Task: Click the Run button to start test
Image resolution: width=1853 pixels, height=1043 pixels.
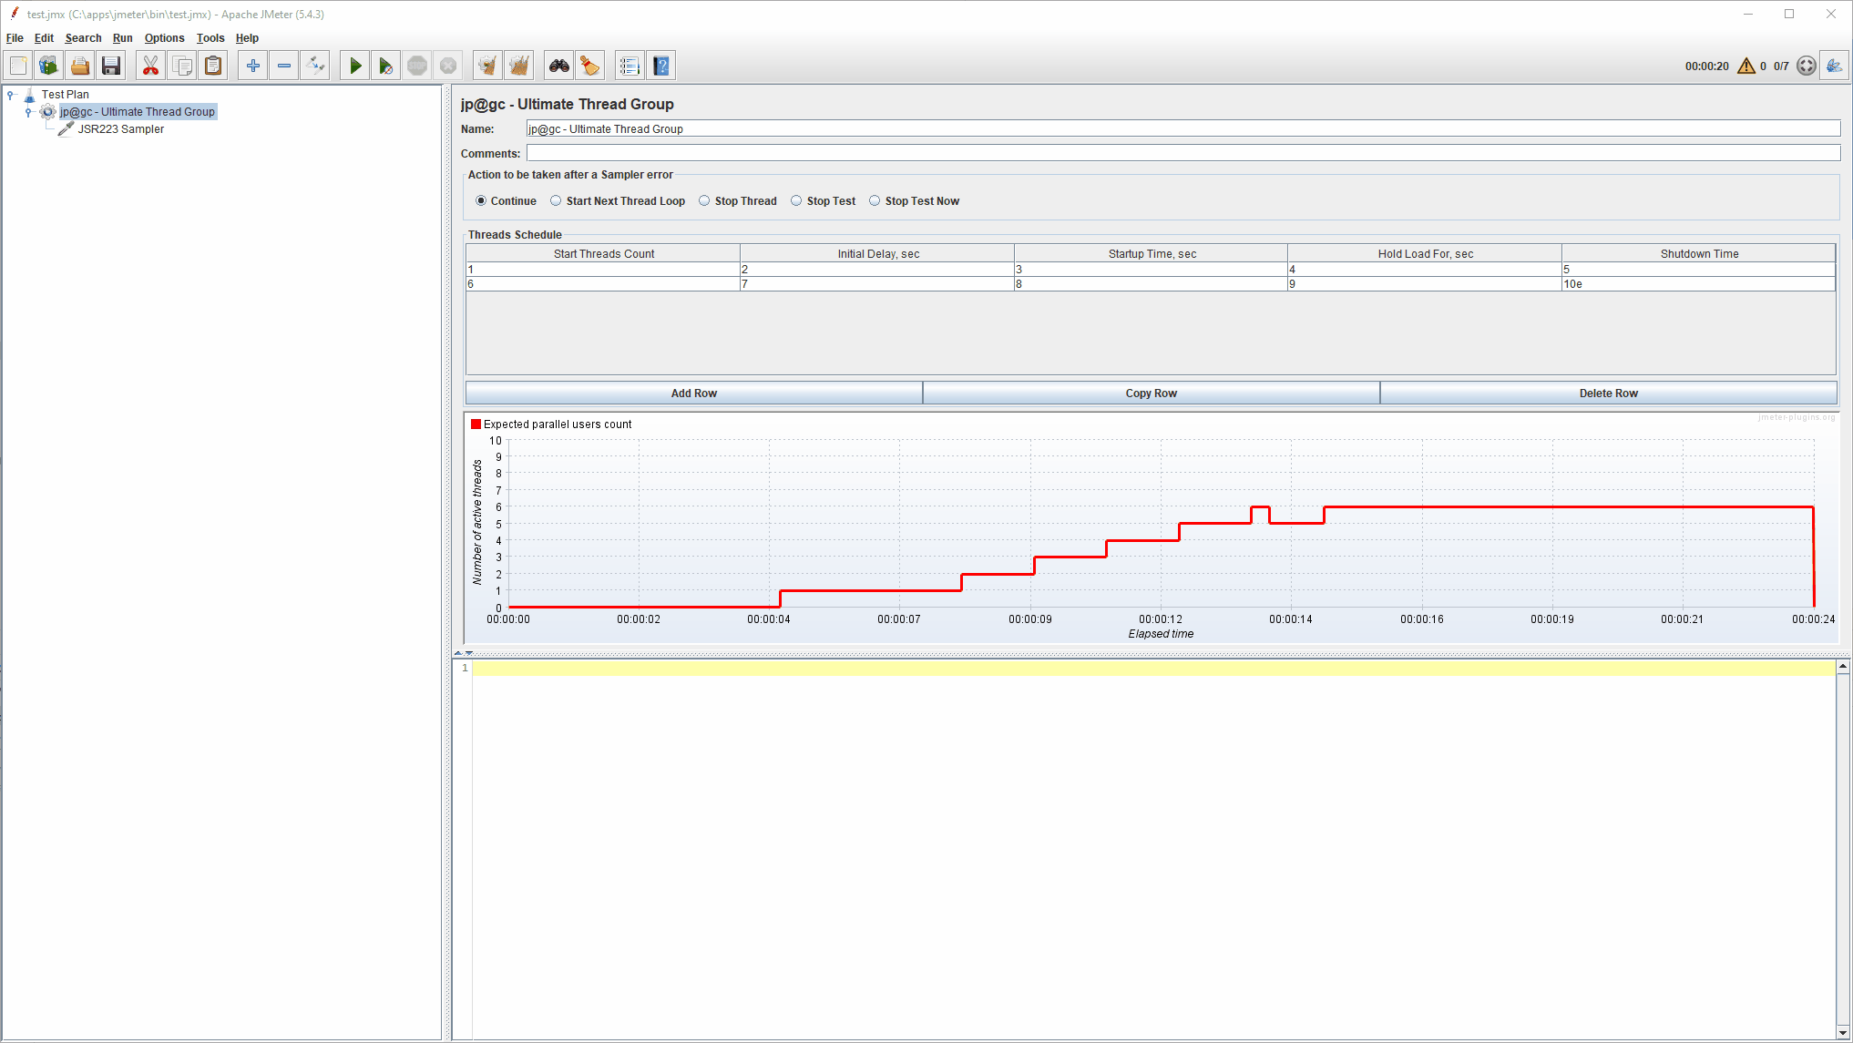Action: [x=355, y=65]
